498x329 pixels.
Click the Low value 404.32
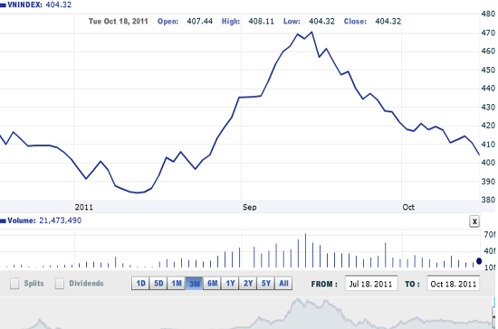[321, 21]
